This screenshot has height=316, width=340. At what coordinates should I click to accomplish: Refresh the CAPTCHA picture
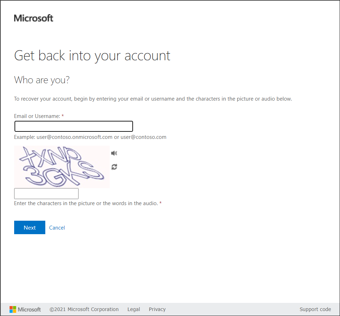coord(114,167)
